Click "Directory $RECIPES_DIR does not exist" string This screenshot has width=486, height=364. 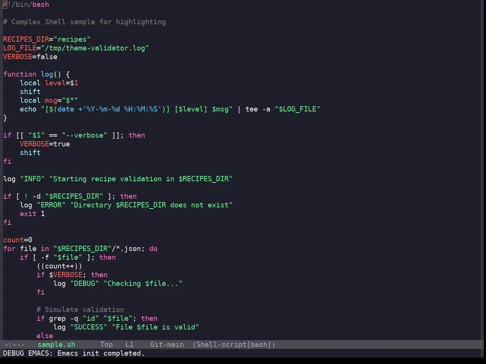coord(151,205)
